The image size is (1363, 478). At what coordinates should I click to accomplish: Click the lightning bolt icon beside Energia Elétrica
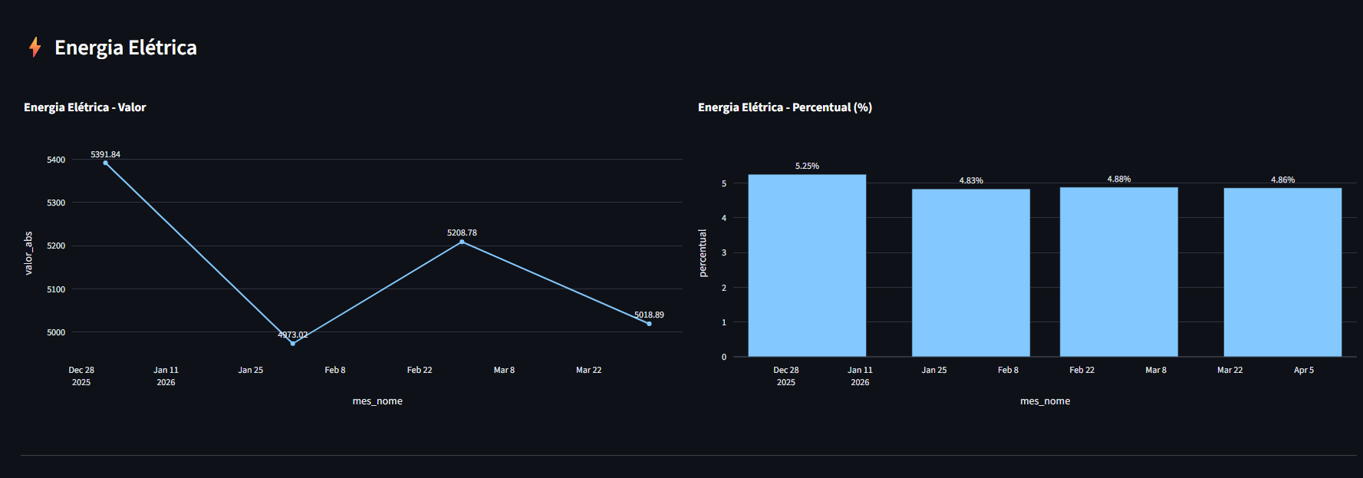click(35, 48)
